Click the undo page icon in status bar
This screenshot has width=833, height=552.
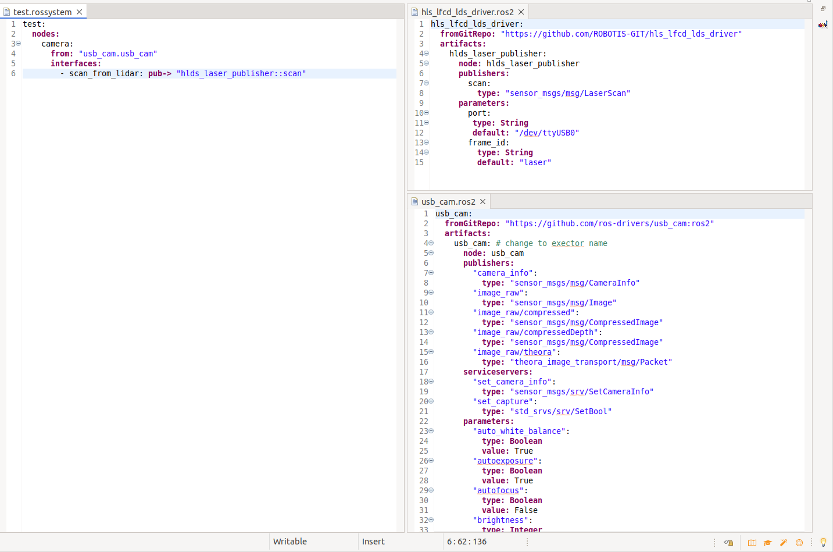(x=728, y=543)
